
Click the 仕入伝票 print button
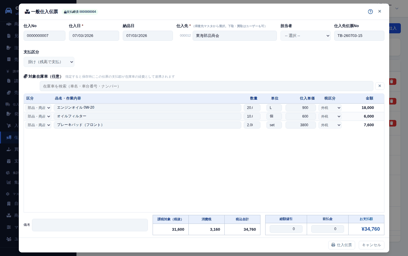point(342,245)
